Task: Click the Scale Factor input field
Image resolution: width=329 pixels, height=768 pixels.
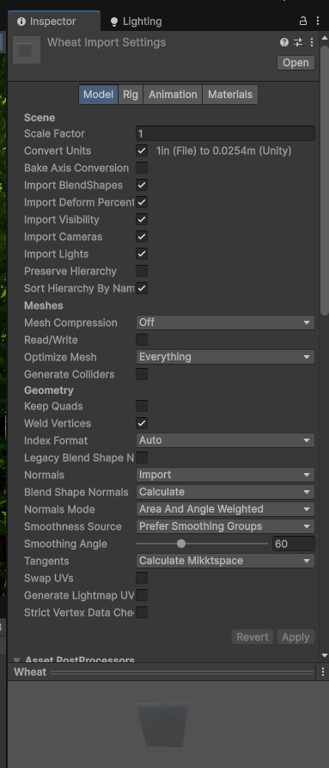Action: tap(225, 133)
